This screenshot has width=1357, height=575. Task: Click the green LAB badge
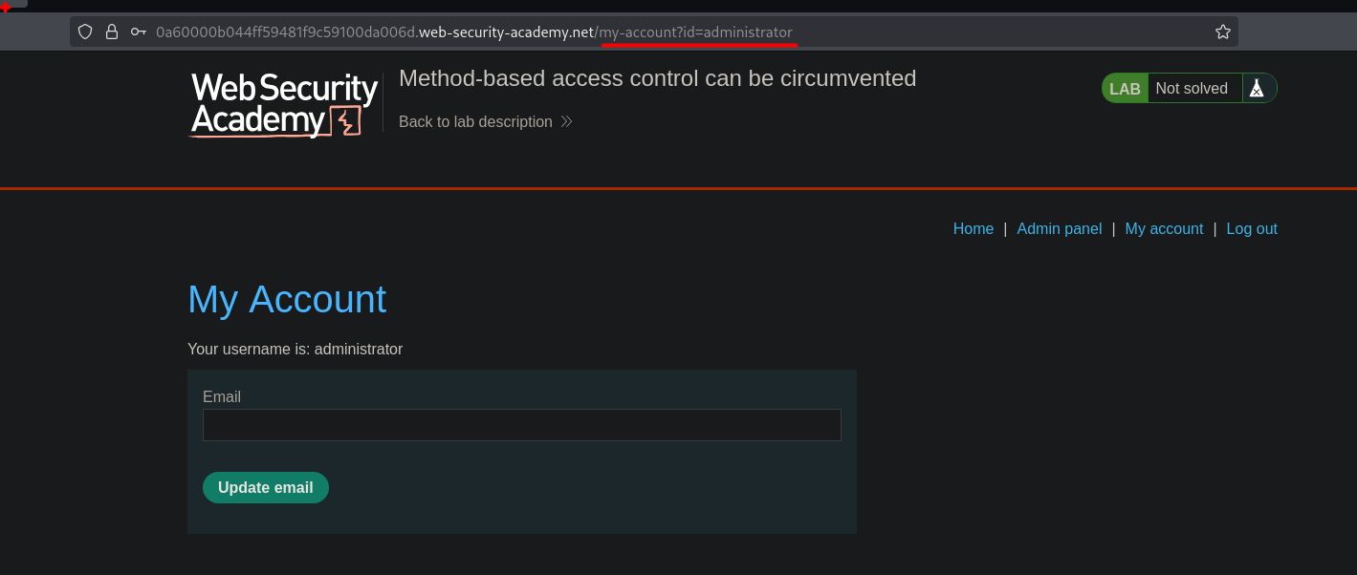click(1125, 88)
